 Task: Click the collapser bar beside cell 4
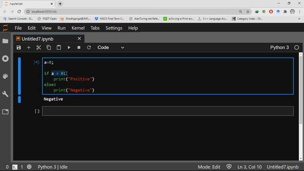[19, 76]
